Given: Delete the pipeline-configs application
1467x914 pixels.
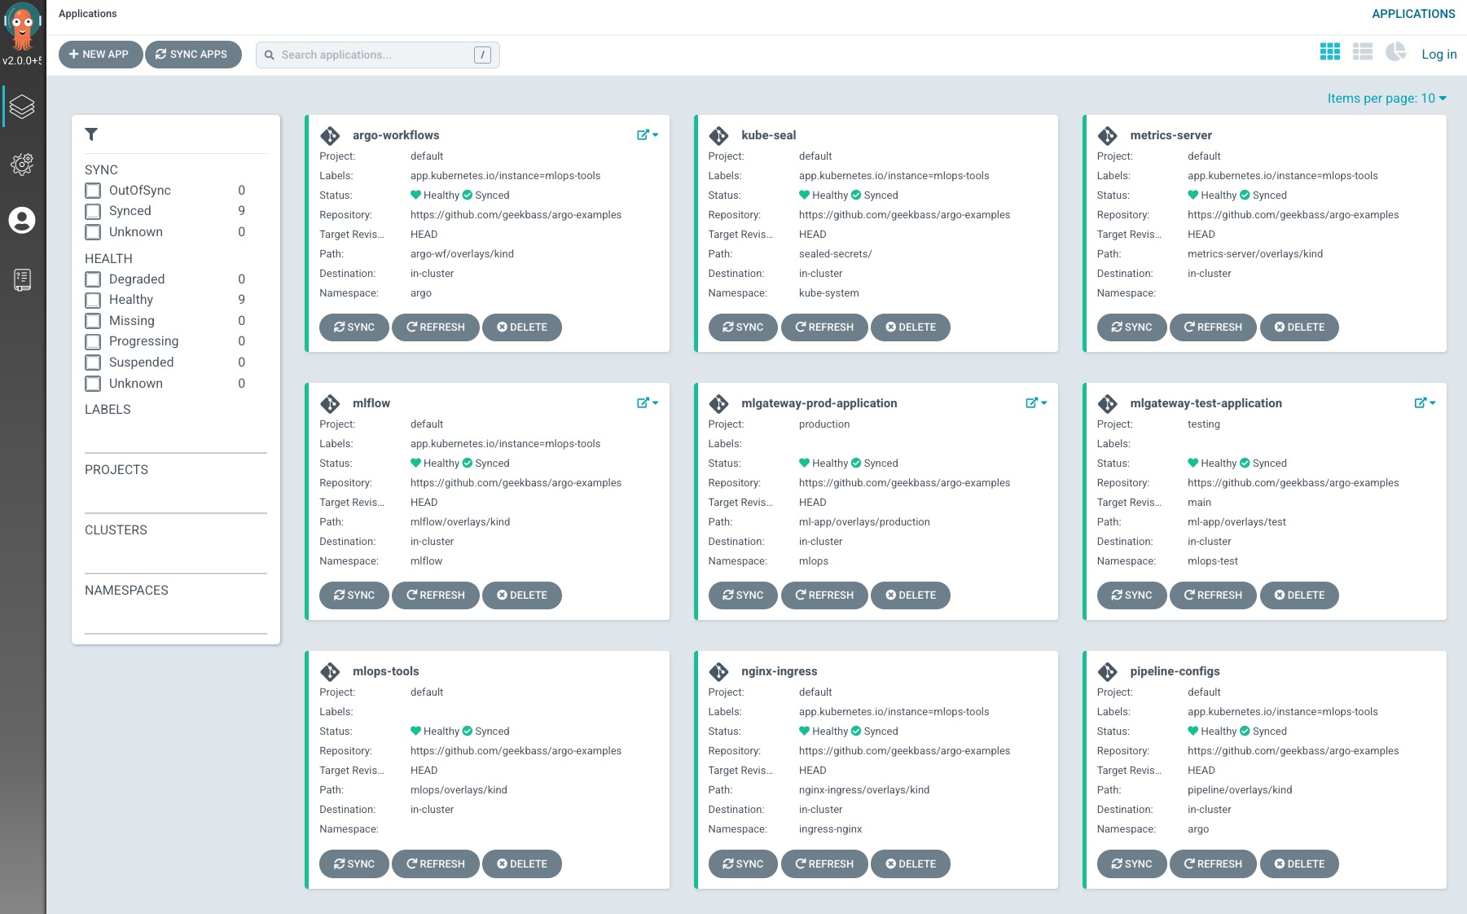Looking at the screenshot, I should (1299, 864).
